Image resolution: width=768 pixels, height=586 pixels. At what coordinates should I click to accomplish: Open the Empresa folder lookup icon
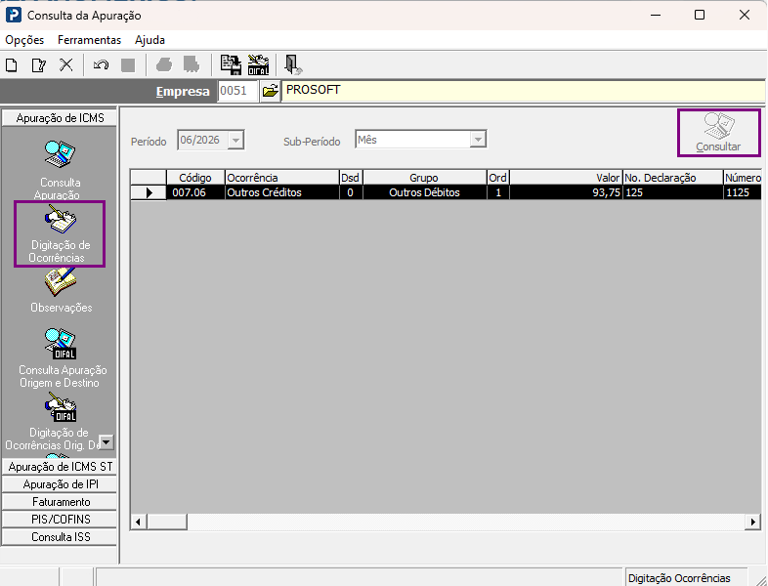pos(270,91)
